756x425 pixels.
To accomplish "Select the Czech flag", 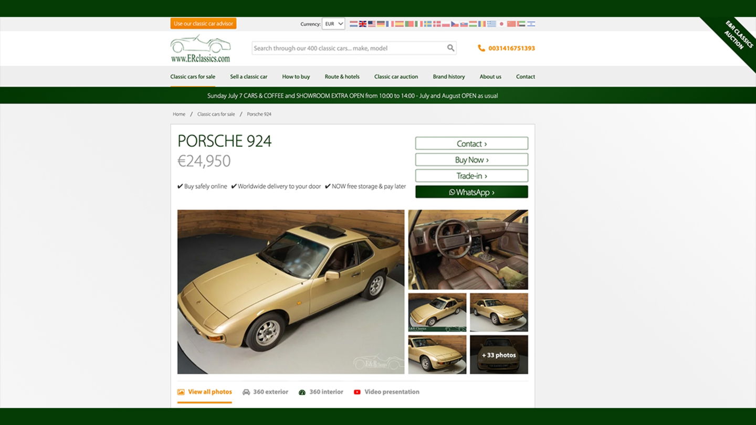I will [x=455, y=24].
